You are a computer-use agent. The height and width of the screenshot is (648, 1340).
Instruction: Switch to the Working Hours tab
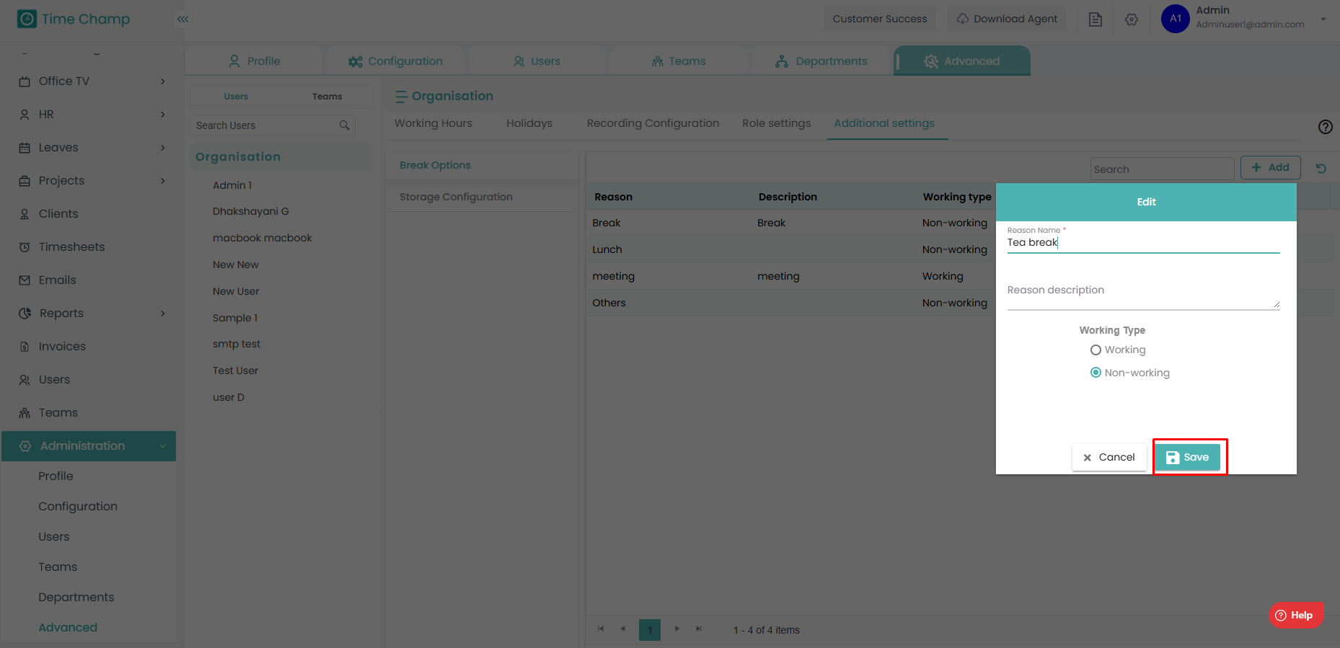pyautogui.click(x=433, y=123)
